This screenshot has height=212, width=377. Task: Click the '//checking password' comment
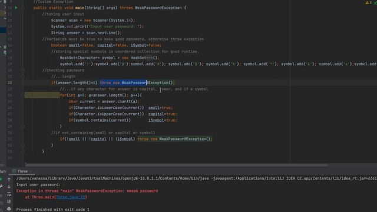pos(63,70)
